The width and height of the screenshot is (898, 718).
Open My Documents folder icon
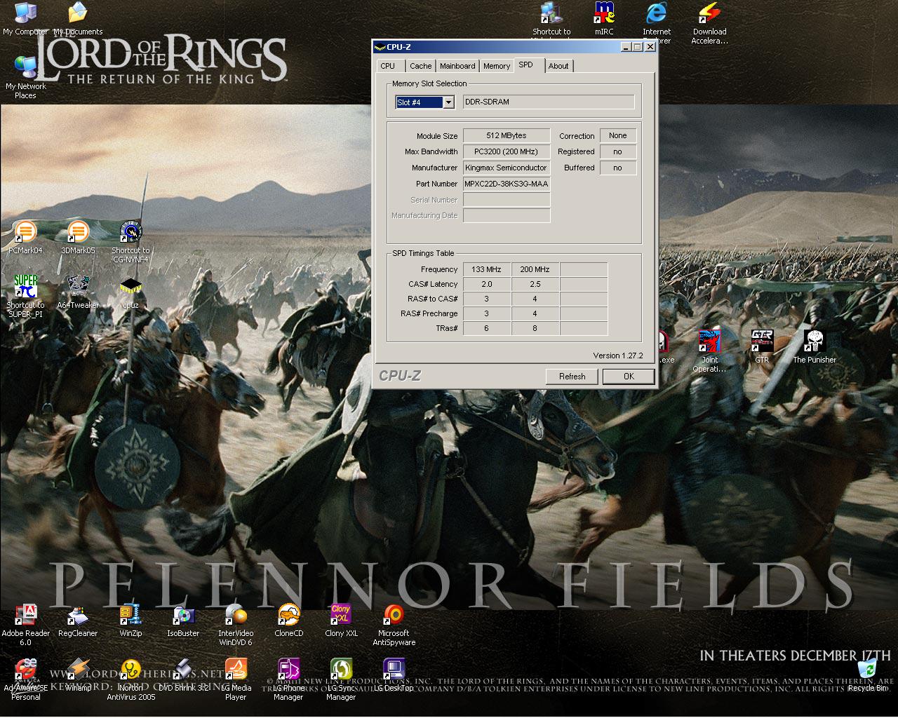click(78, 19)
